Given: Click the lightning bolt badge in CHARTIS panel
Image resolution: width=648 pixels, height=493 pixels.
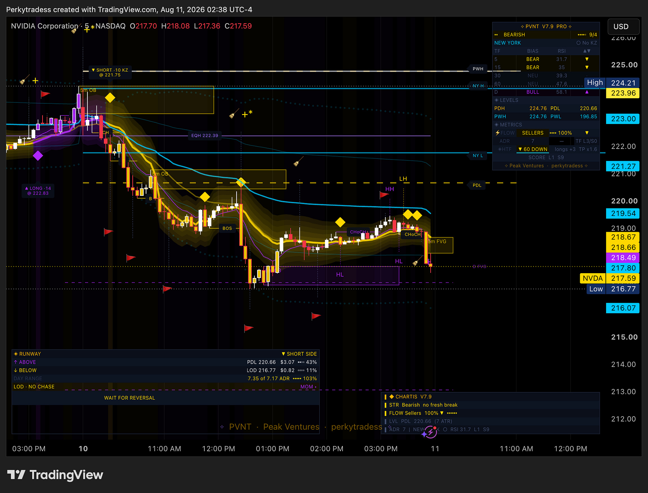Looking at the screenshot, I should pos(430,432).
